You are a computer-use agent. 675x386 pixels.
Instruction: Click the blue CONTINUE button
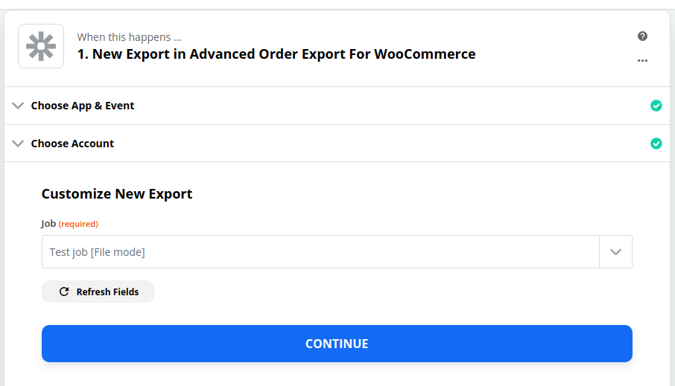pyautogui.click(x=337, y=344)
